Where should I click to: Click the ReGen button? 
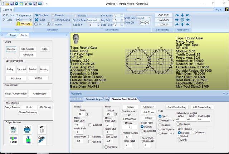pos(130,107)
